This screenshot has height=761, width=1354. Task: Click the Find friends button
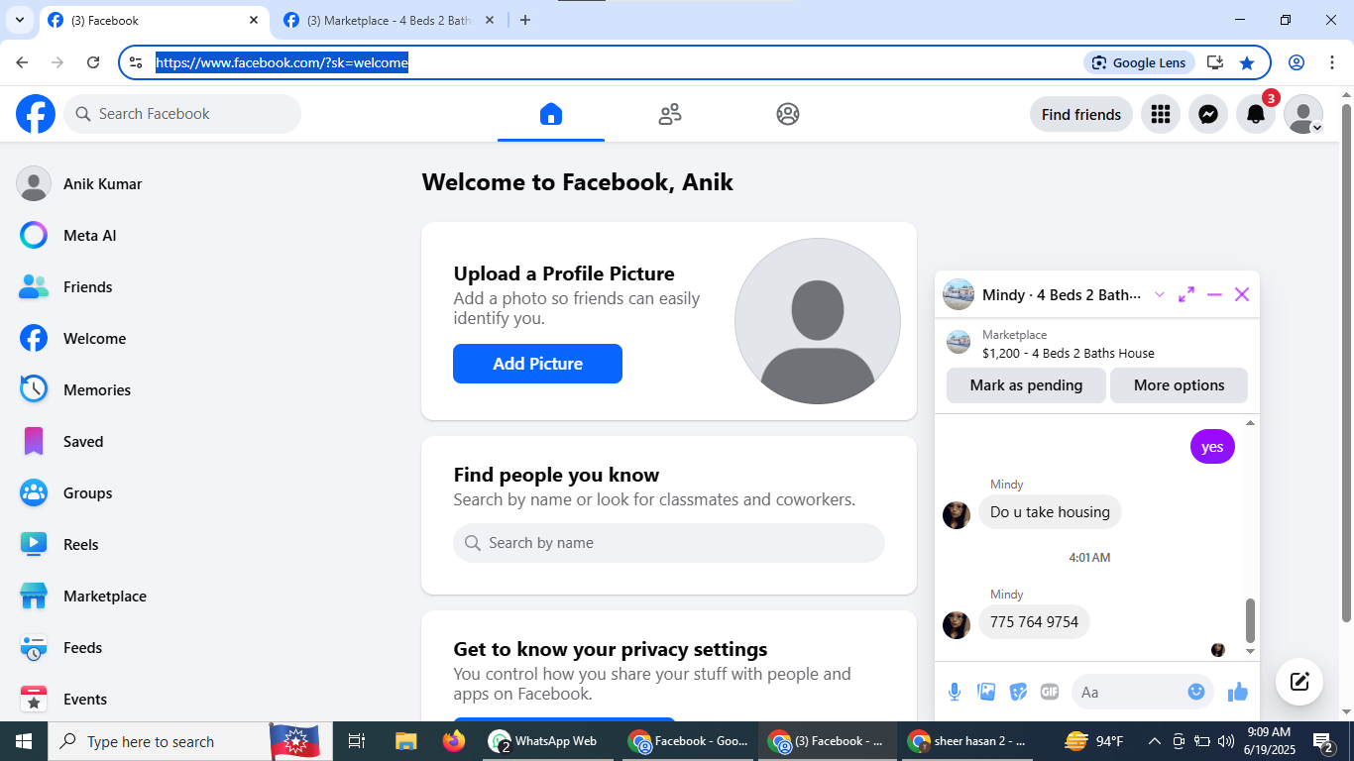coord(1081,114)
